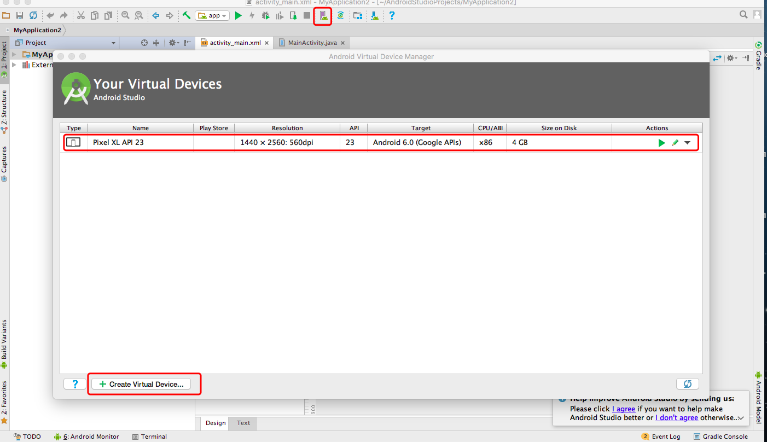The width and height of the screenshot is (767, 442).
Task: Click Create Virtual Device button
Action: click(141, 384)
